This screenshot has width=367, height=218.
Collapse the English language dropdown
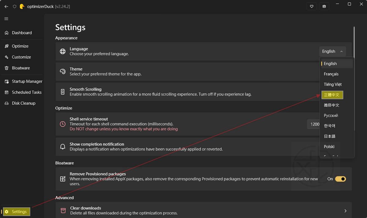tap(333, 52)
